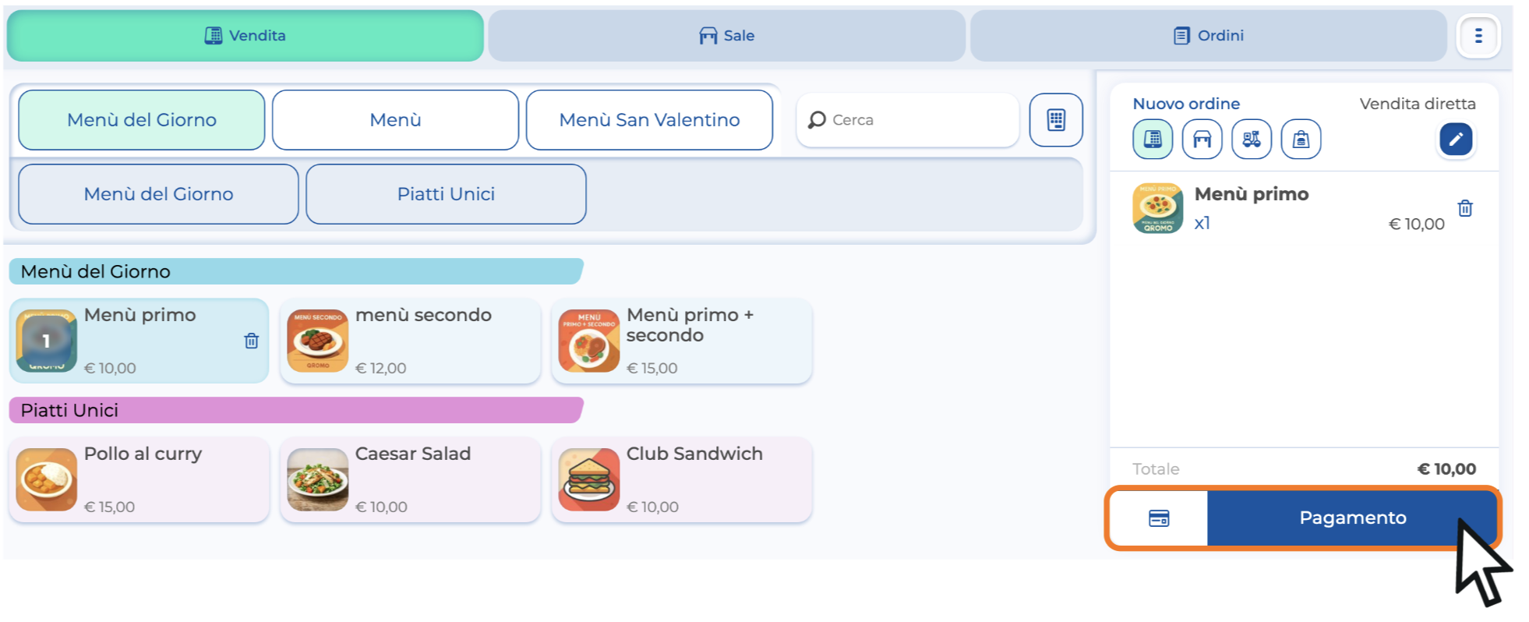
Task: Open the three-dot options menu
Action: click(x=1478, y=36)
